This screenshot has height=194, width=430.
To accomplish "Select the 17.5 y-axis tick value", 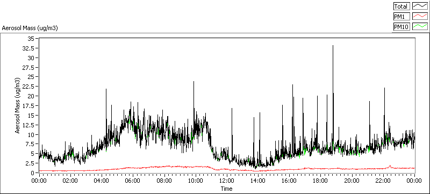I will 29,106.
